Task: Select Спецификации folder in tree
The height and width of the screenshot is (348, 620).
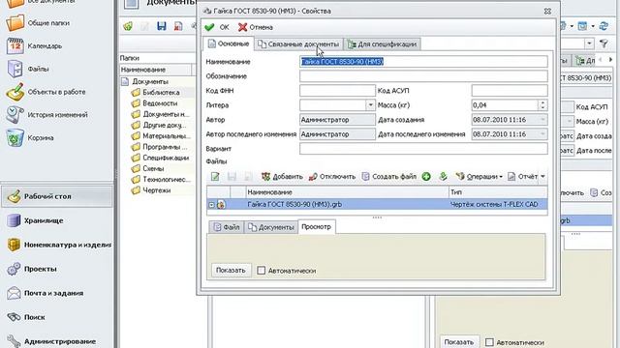Action: 161,158
